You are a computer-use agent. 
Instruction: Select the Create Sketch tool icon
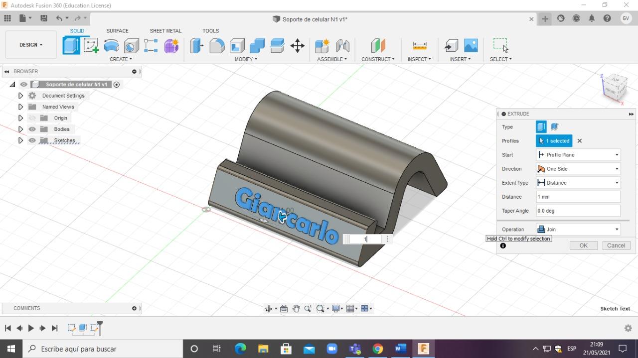pyautogui.click(x=91, y=46)
